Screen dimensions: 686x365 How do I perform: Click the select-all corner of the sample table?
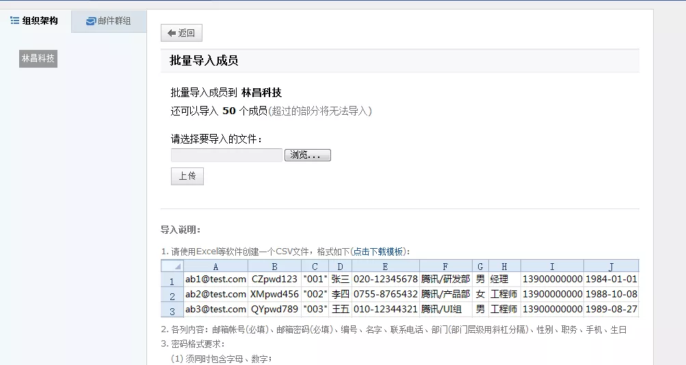[172, 266]
